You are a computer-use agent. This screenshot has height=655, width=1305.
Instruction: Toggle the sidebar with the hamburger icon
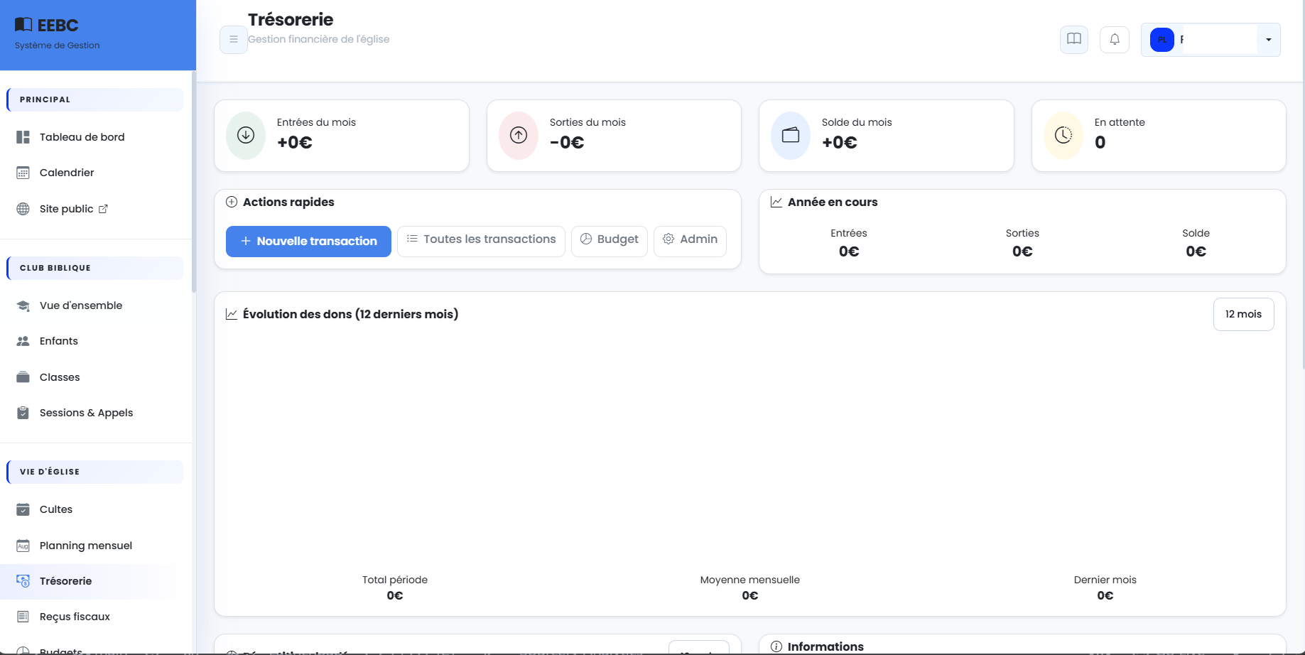(x=233, y=40)
